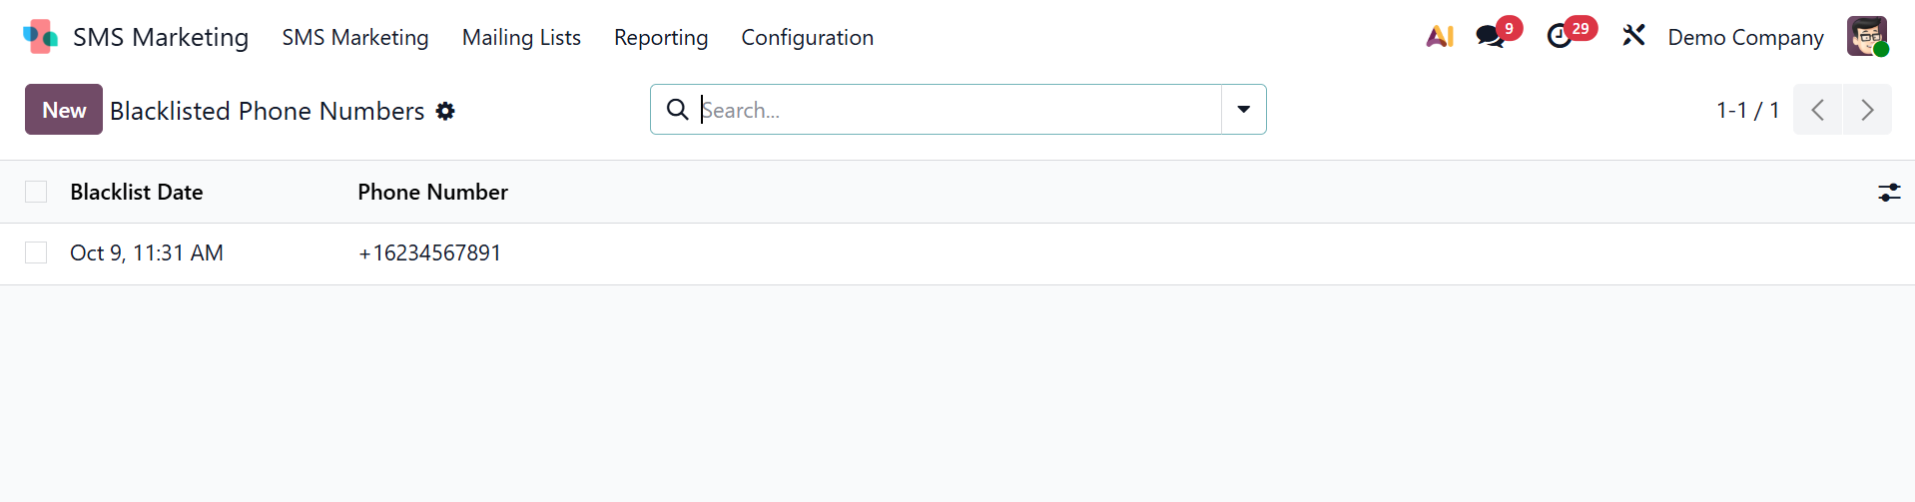Open the Reporting menu

tap(661, 37)
